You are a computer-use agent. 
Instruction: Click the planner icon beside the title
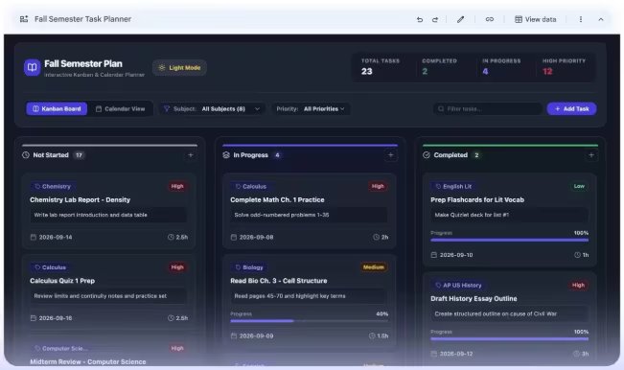[x=24, y=19]
